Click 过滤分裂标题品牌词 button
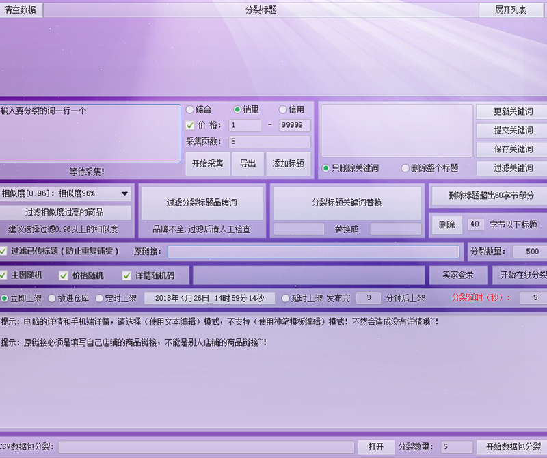Image resolution: width=547 pixels, height=458 pixels. click(x=202, y=202)
